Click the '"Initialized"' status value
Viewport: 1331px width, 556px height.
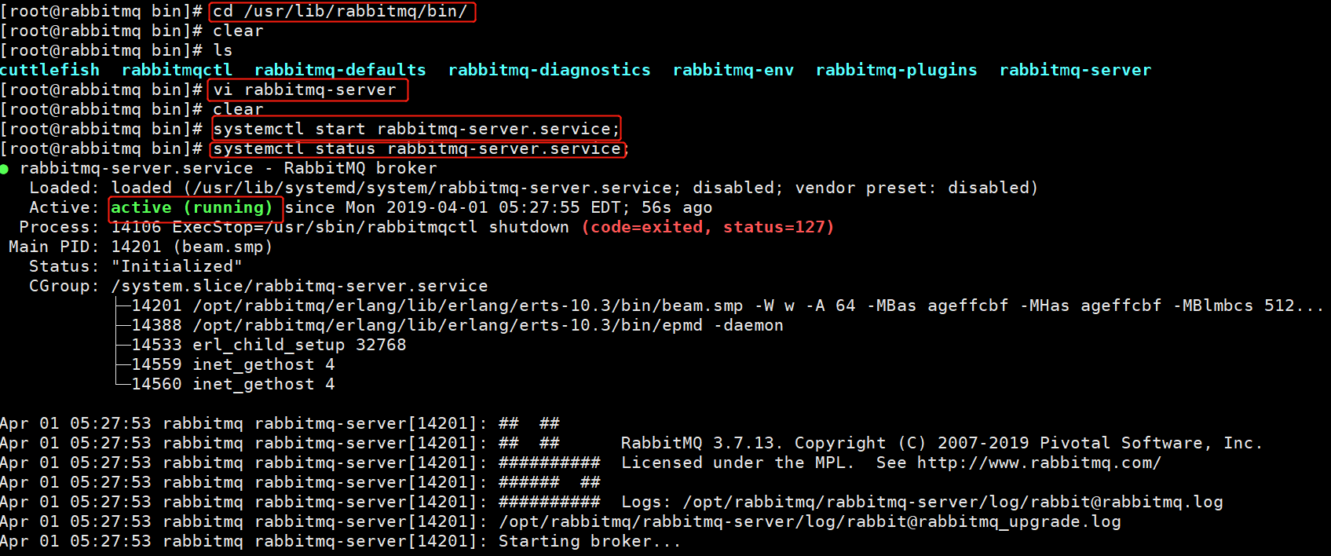tap(177, 266)
